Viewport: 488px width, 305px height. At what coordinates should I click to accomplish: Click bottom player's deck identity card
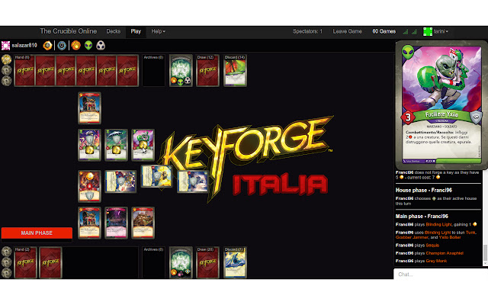coord(181,262)
